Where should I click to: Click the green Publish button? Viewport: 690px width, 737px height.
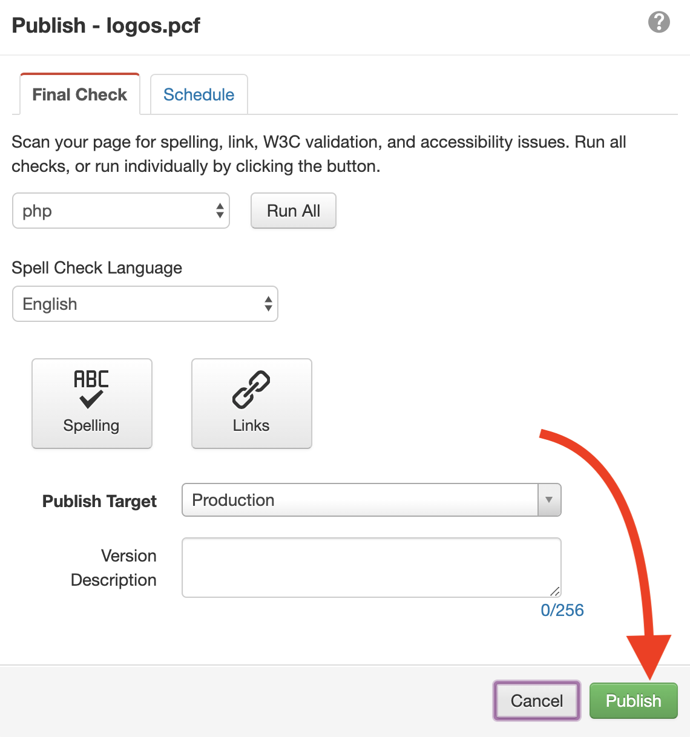tap(634, 701)
